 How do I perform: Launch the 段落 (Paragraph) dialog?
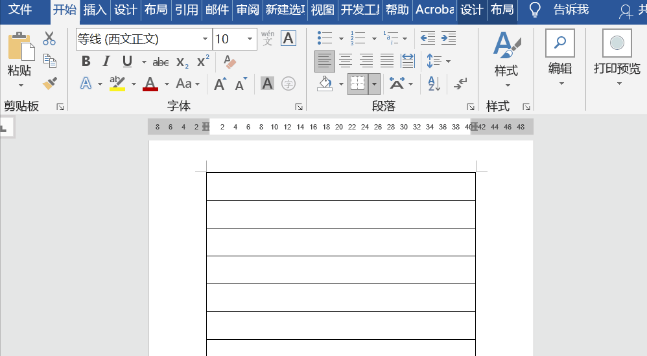(471, 107)
